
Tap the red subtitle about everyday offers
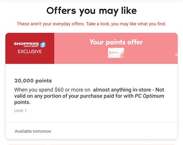pyautogui.click(x=91, y=24)
